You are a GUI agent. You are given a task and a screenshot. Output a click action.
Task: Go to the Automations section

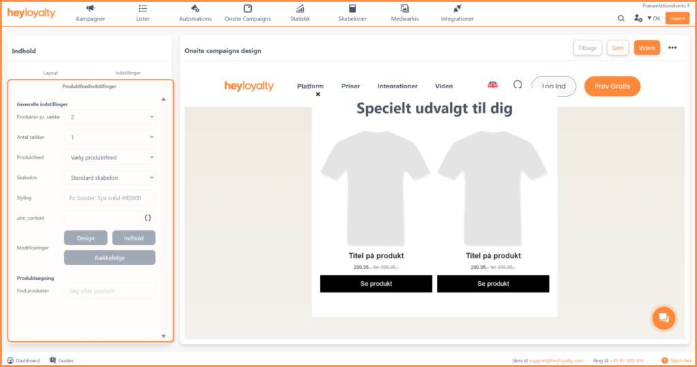coord(195,13)
